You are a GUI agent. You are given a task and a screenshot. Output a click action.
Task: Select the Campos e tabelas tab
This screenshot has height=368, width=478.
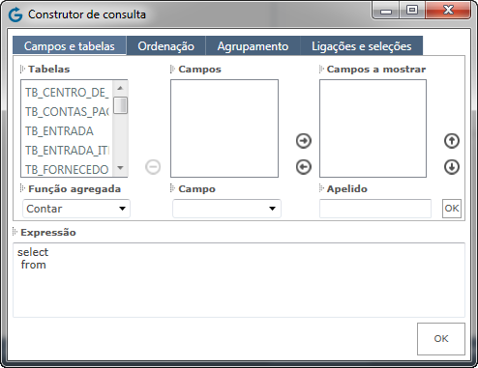coord(70,45)
